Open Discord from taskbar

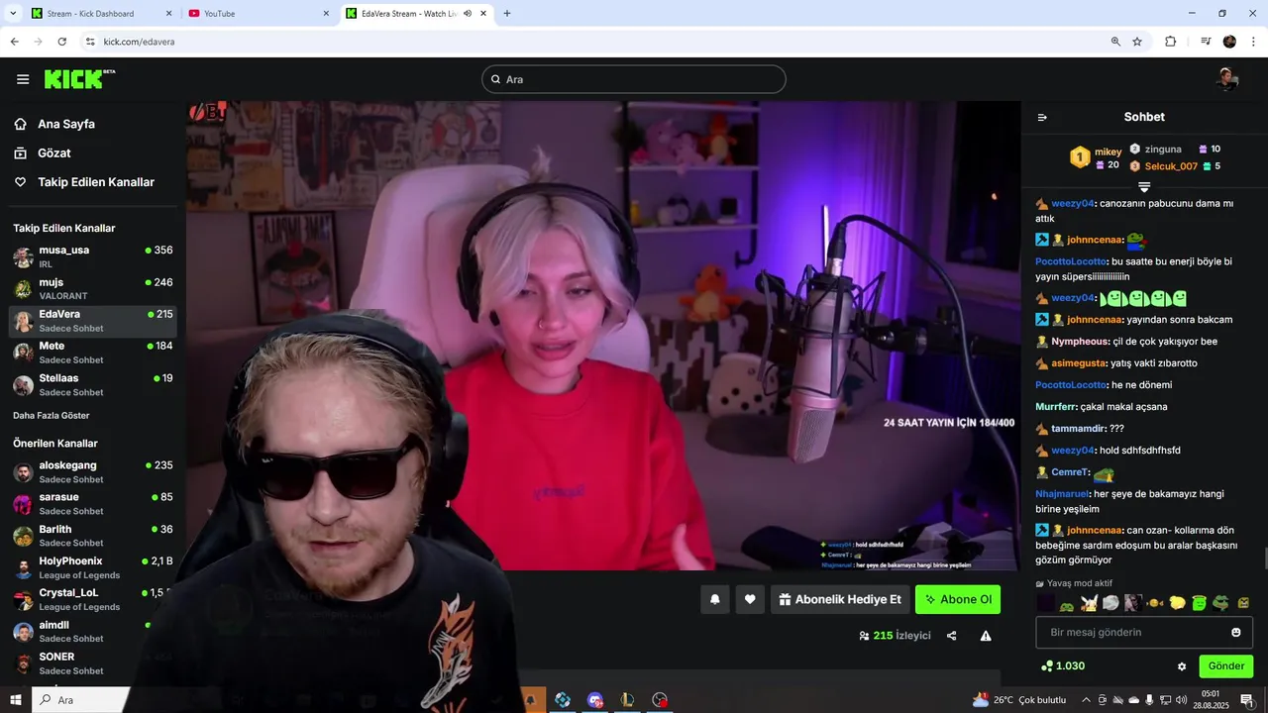tap(594, 700)
